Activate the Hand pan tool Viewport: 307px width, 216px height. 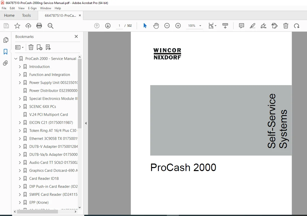156,26
